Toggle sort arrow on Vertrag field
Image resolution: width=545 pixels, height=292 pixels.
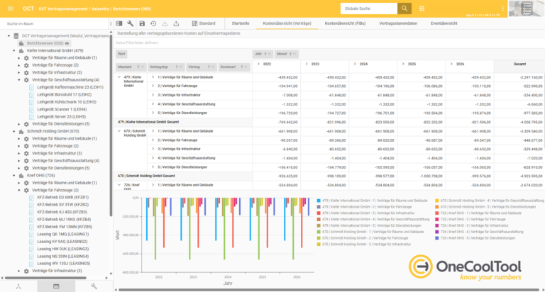pos(209,67)
